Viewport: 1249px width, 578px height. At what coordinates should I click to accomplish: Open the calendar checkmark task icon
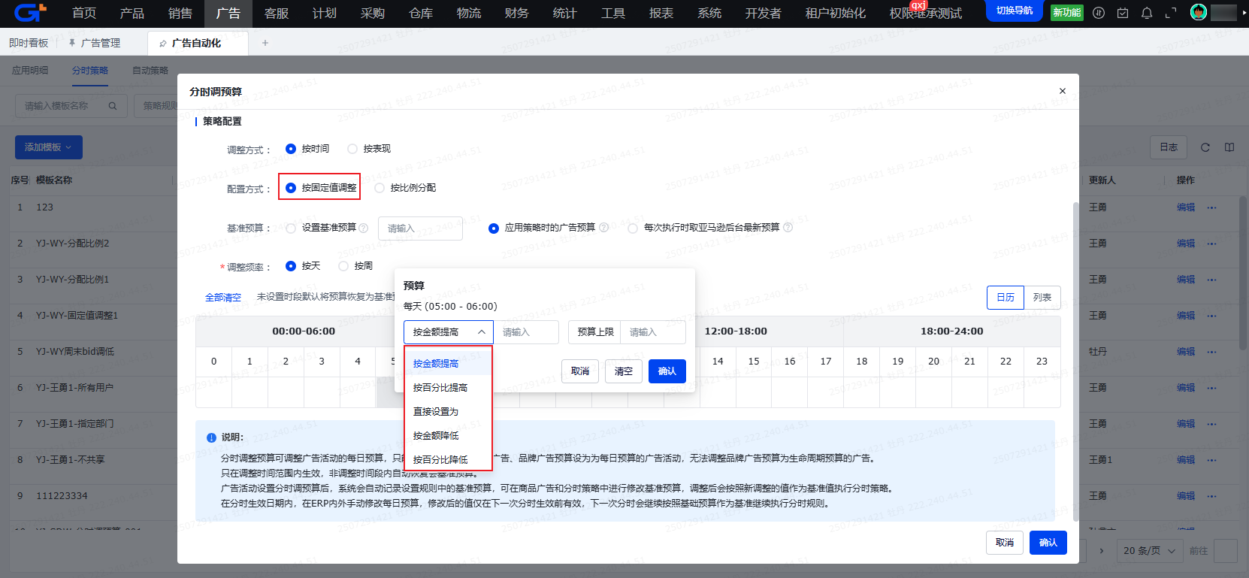(1122, 13)
